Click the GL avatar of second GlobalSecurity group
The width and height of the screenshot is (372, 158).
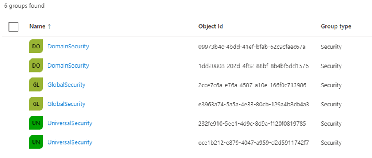36,104
